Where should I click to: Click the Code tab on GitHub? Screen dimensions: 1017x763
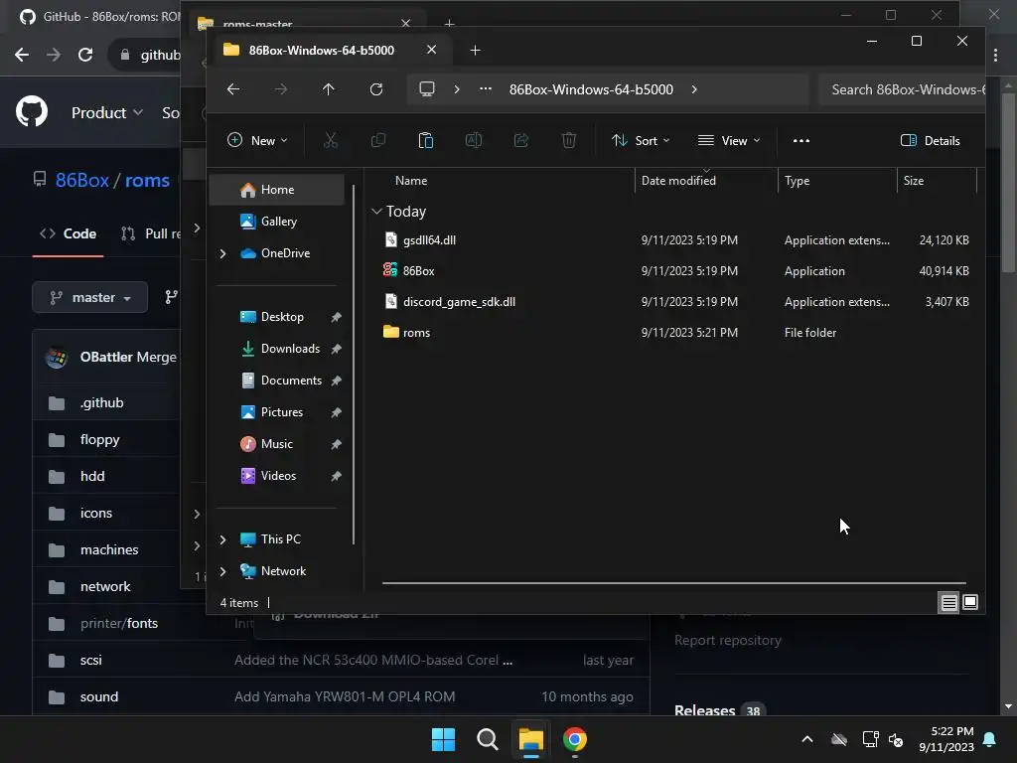pyautogui.click(x=69, y=233)
